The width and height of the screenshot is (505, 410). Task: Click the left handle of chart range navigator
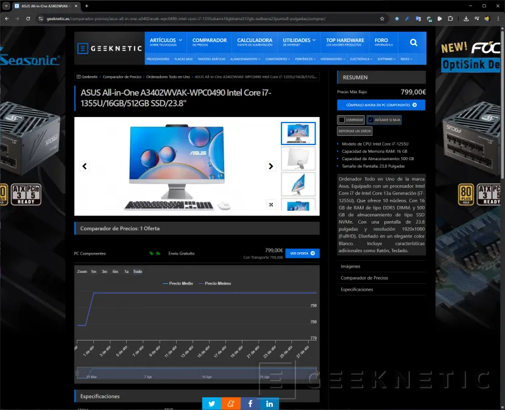pos(77,373)
